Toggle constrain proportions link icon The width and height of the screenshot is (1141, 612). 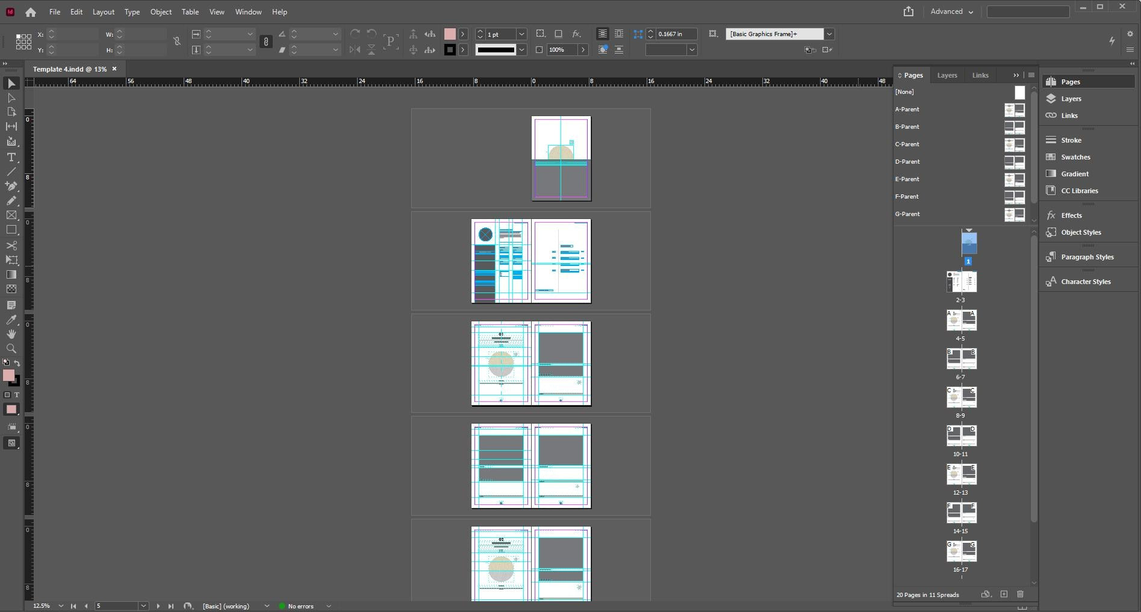point(176,42)
